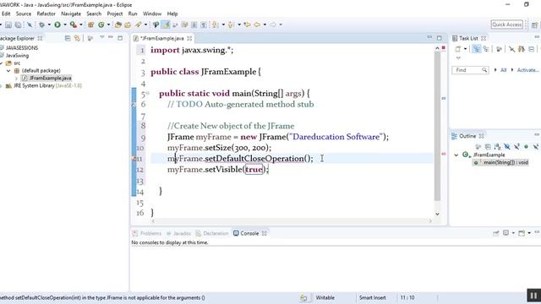The height and width of the screenshot is (304, 541).
Task: Click Focus on Workweek icon in Task List
Action: (499, 49)
